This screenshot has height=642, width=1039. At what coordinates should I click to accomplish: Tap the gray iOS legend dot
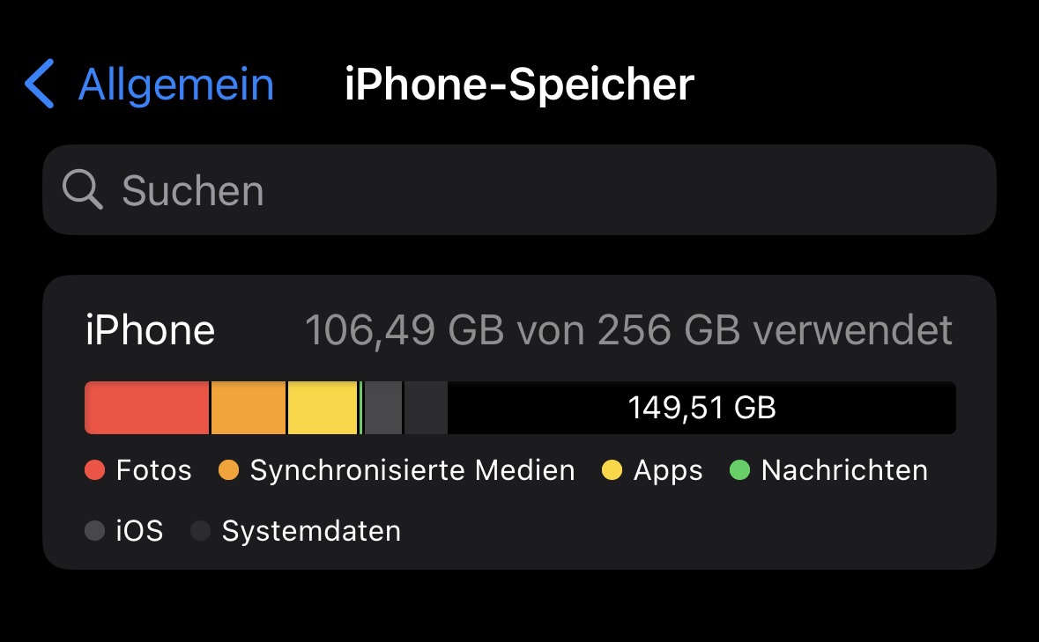pos(95,531)
